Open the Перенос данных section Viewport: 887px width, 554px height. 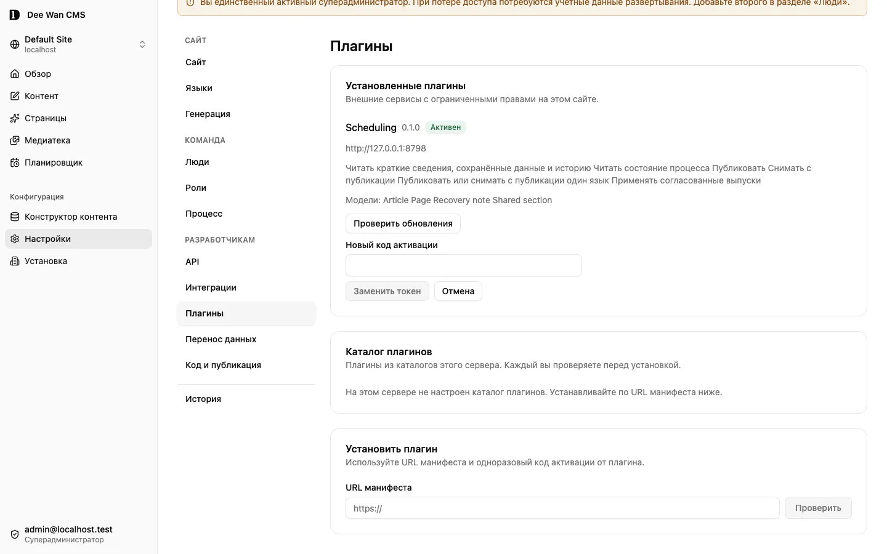click(x=246, y=339)
